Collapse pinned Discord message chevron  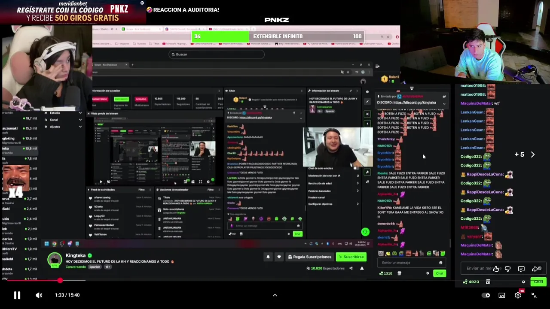coord(444,103)
